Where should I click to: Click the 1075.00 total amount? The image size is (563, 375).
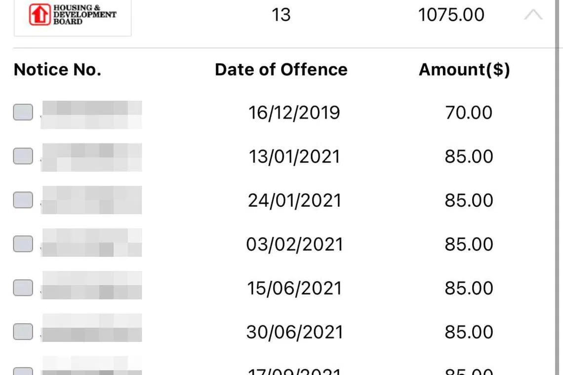tap(451, 15)
